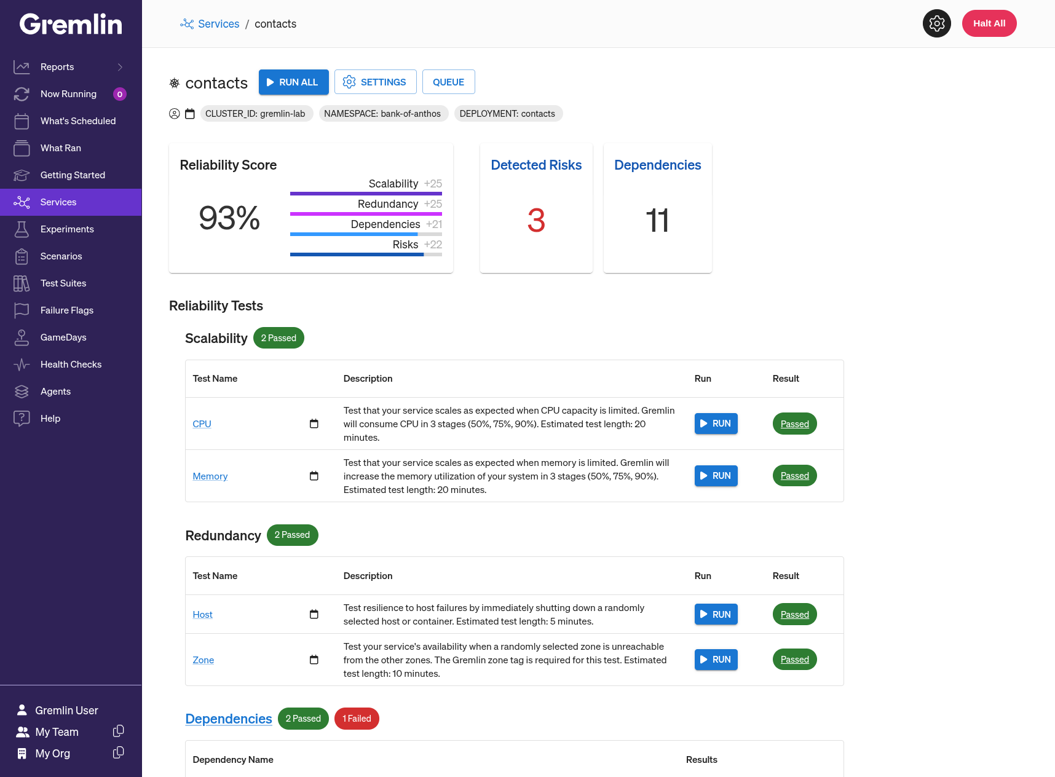Open the Dependencies section heading link

coord(229,719)
